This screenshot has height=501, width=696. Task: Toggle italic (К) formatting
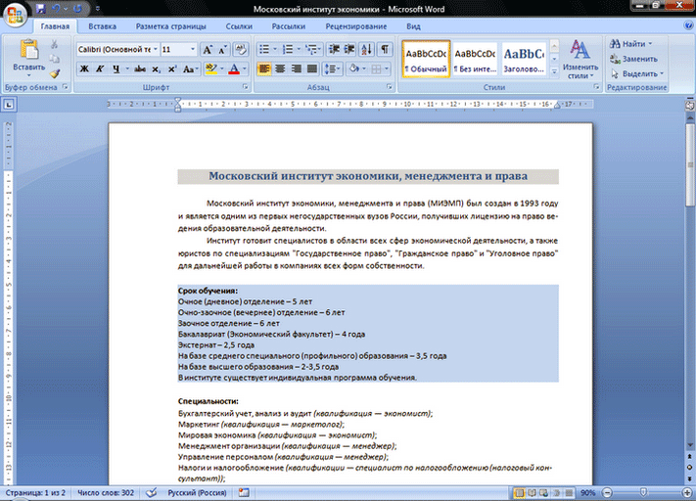[100, 68]
